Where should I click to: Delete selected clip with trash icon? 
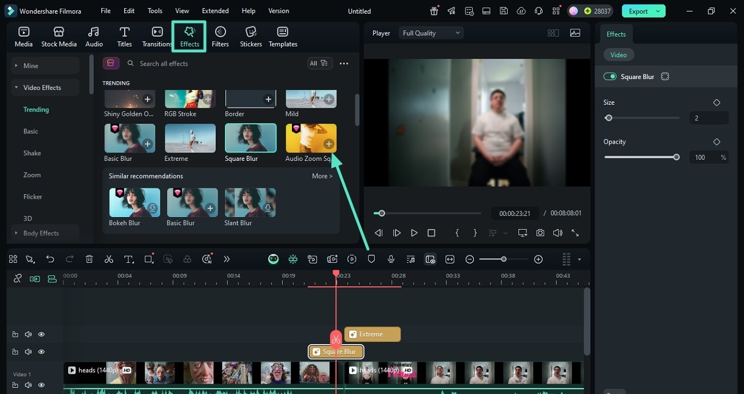click(89, 259)
